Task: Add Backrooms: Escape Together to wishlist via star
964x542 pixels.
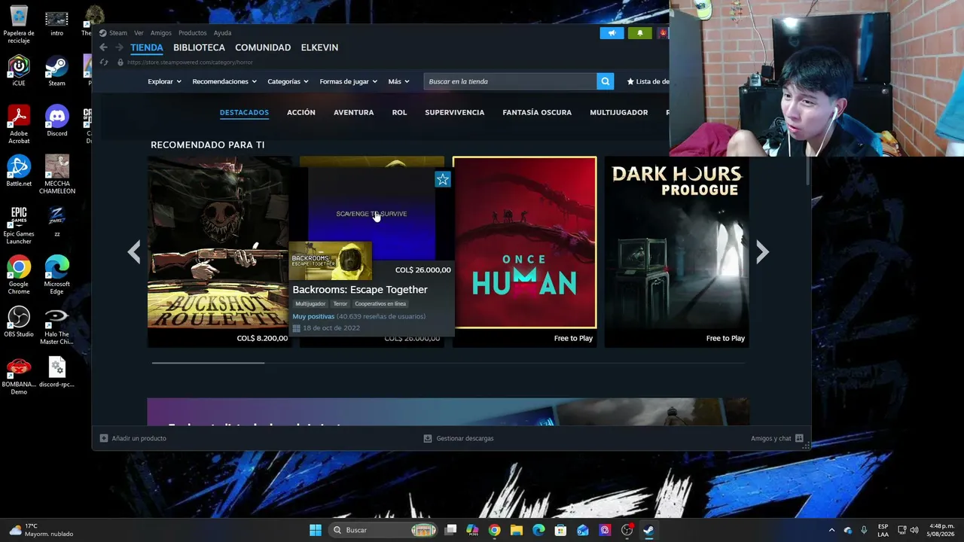Action: [442, 179]
